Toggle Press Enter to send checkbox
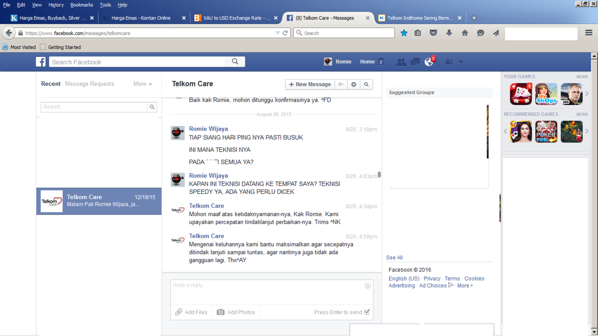The height and width of the screenshot is (336, 598). [367, 312]
